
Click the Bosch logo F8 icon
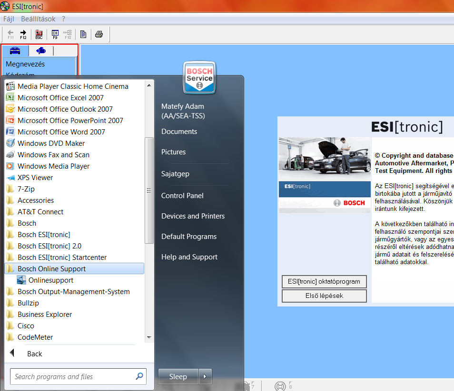point(280,386)
